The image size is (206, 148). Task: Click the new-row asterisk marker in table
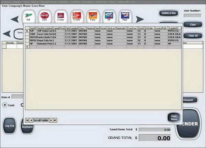pyautogui.click(x=27, y=47)
